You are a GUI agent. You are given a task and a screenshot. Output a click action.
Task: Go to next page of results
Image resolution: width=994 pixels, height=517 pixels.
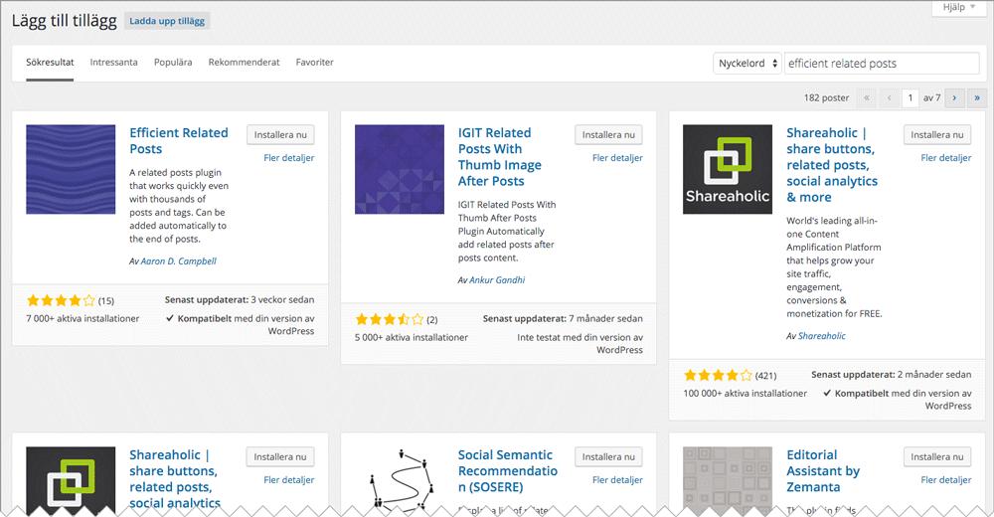[954, 97]
